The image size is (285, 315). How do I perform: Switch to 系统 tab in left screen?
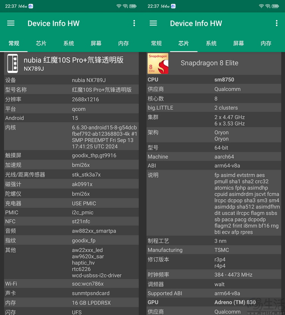tap(69, 43)
